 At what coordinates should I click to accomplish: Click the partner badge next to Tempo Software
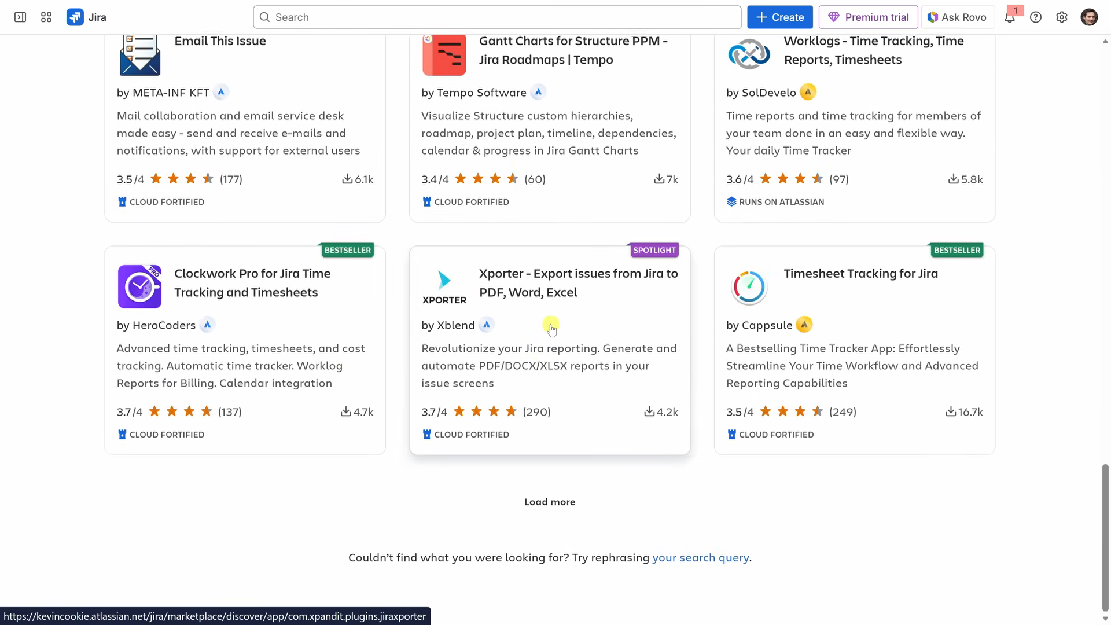click(538, 92)
